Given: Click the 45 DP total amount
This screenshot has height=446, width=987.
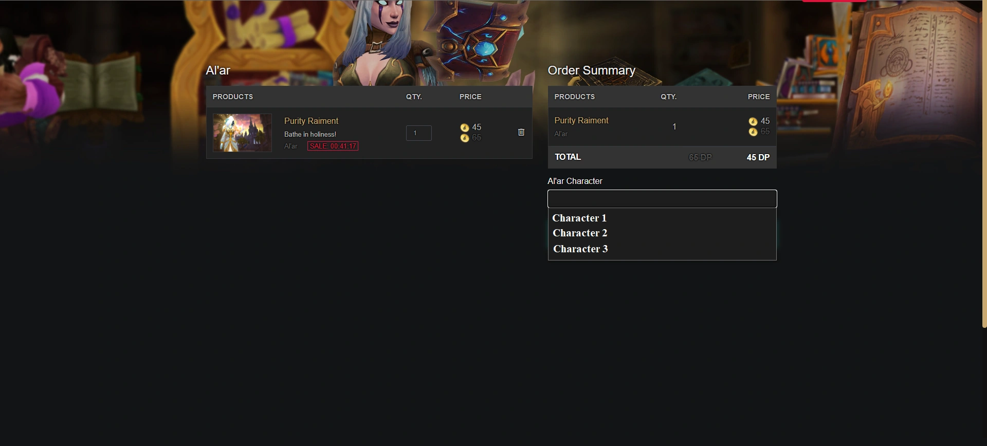Looking at the screenshot, I should [758, 157].
